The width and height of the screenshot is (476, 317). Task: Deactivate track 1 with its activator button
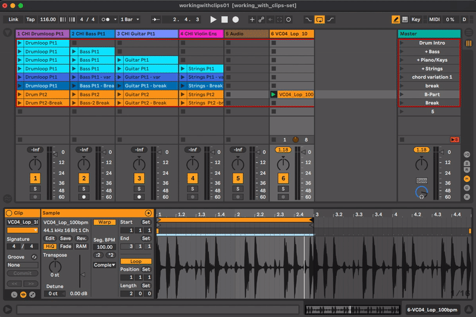(x=35, y=178)
